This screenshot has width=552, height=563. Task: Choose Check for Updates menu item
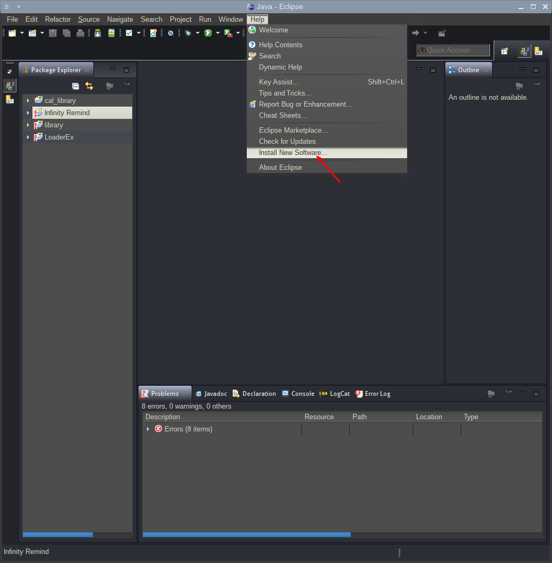pos(327,142)
